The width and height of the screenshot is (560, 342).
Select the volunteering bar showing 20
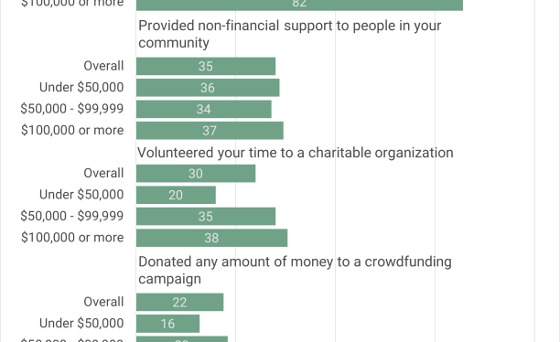(176, 195)
